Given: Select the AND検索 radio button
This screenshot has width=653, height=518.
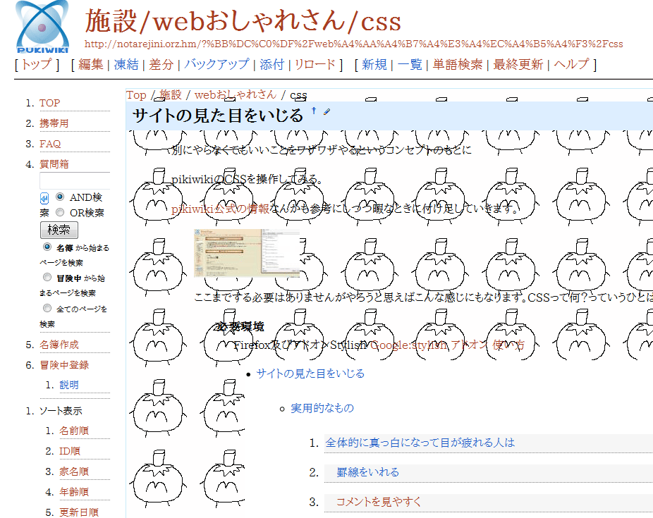Looking at the screenshot, I should click(60, 197).
